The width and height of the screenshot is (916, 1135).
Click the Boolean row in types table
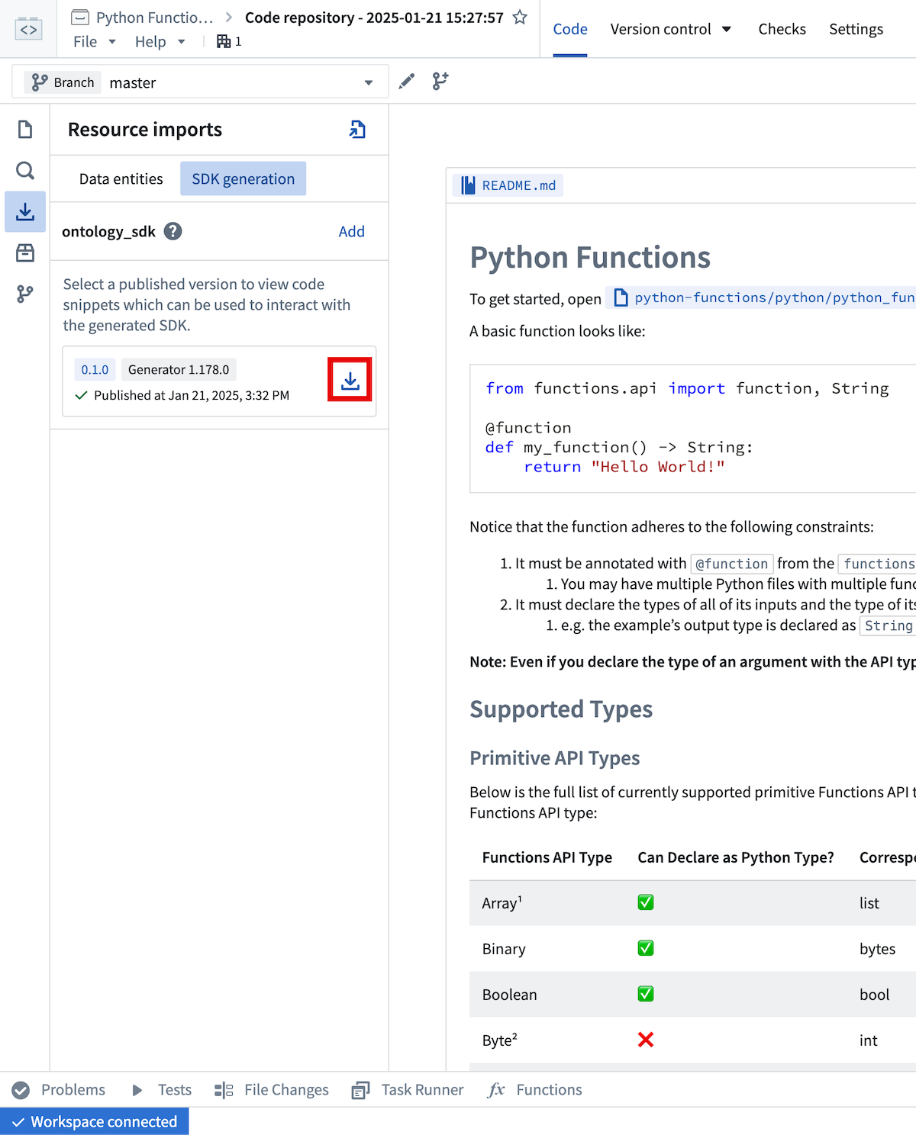tap(692, 995)
